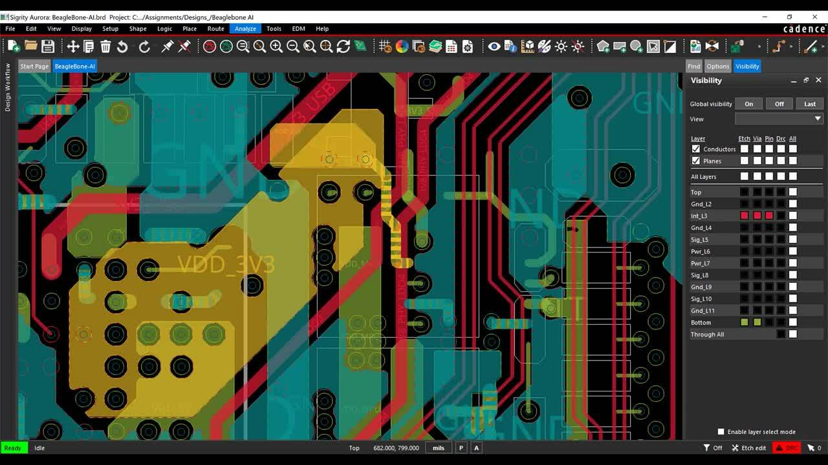
Task: Turn global visibility On
Action: pos(749,104)
